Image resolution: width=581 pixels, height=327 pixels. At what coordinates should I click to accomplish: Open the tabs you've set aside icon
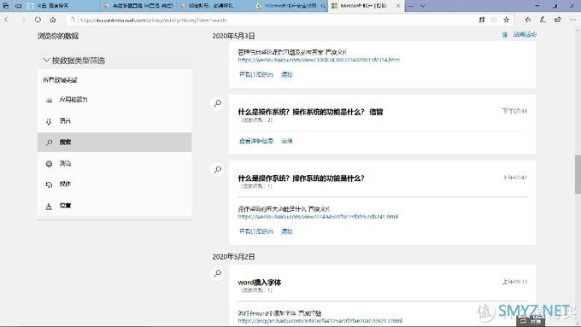[x=6, y=6]
